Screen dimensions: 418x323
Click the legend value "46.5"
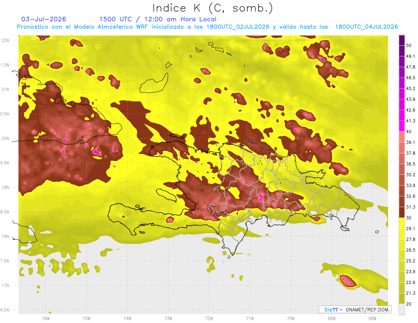point(411,78)
